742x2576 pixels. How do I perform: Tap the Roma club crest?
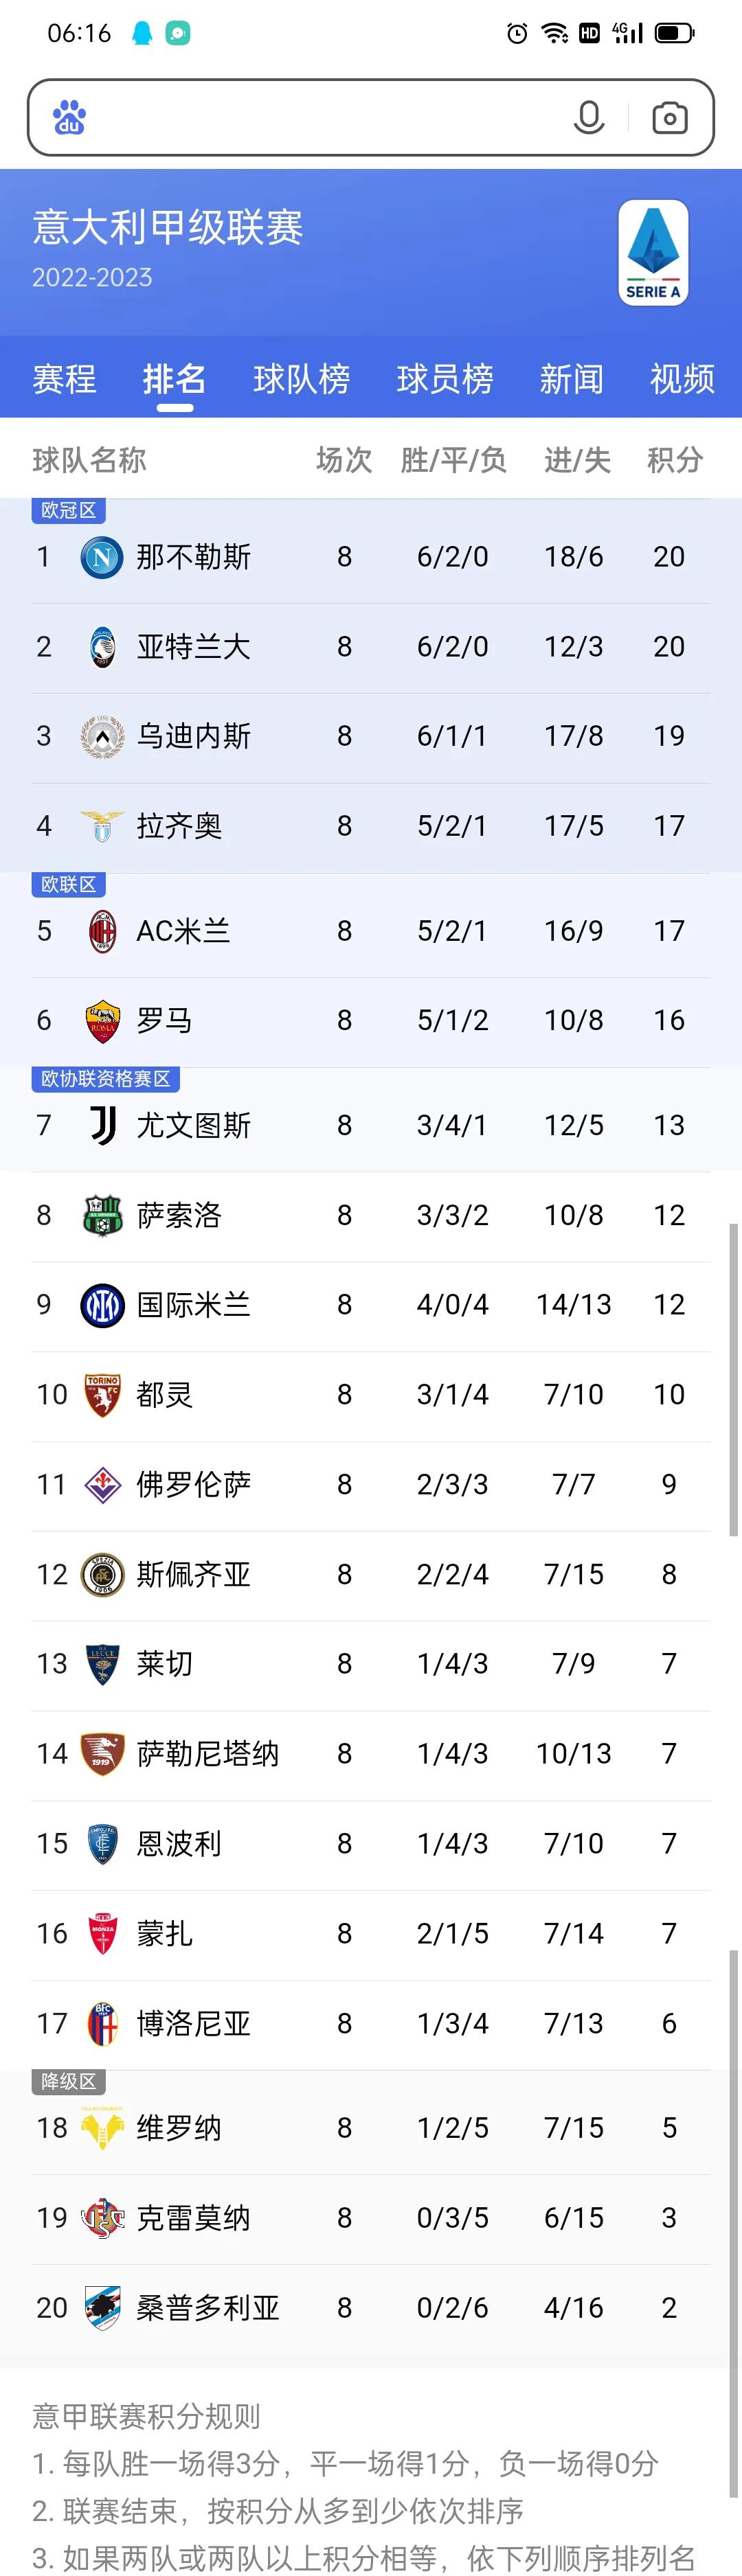point(102,1020)
